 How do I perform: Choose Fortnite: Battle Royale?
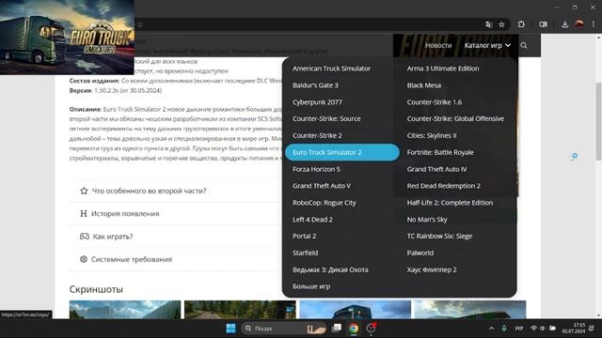(x=440, y=152)
